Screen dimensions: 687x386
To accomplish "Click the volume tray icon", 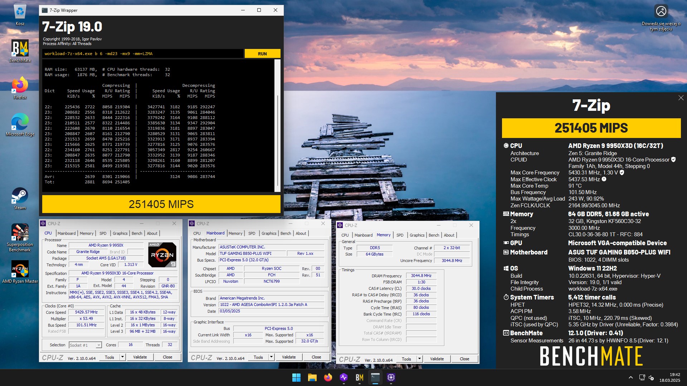I will tap(651, 377).
